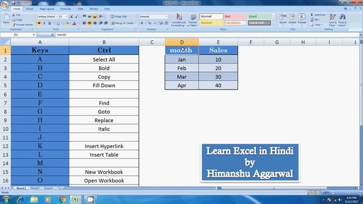Viewport: 363px width, 204px height.
Task: Open the Orientation text rotation menu
Action: click(x=102, y=16)
